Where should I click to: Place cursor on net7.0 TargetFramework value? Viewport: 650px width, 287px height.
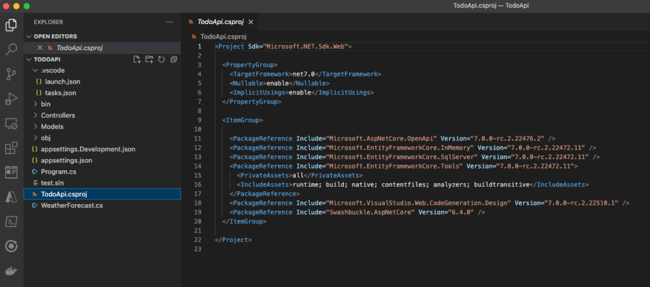pos(304,74)
